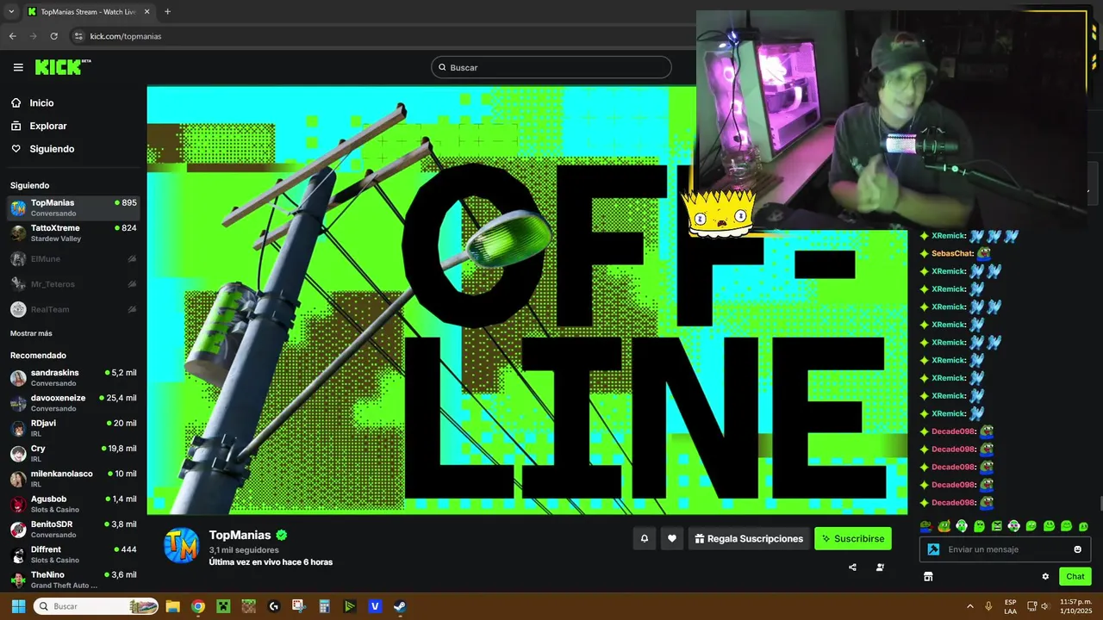The width and height of the screenshot is (1103, 620).
Task: View site info icon in address bar
Action: pyautogui.click(x=78, y=36)
